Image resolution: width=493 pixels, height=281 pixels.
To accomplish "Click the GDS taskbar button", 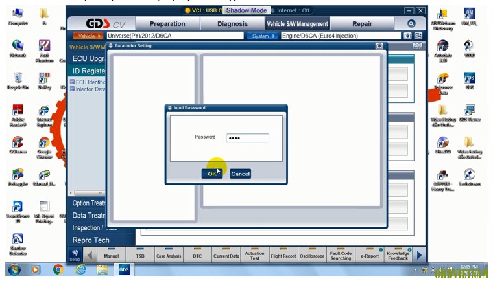I will click(x=124, y=269).
